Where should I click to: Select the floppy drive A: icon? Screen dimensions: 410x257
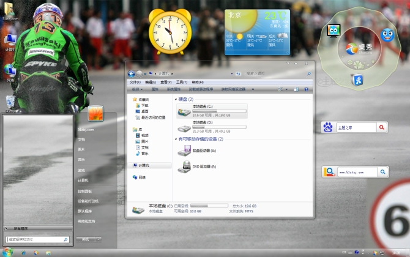pos(184,151)
